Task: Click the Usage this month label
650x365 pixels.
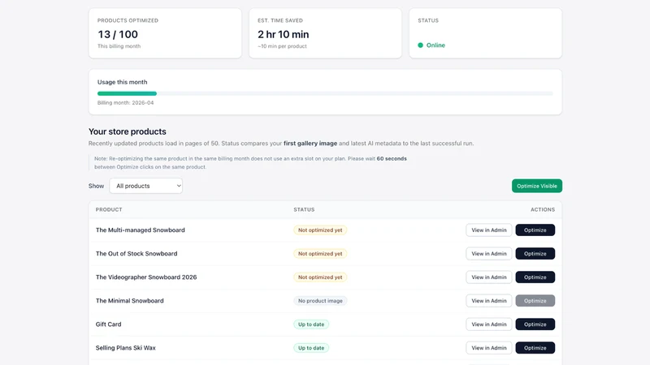Action: (x=123, y=82)
